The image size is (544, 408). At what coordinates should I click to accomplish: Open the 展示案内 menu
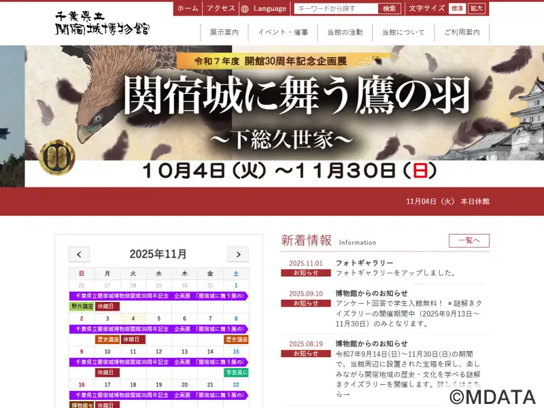(x=224, y=32)
